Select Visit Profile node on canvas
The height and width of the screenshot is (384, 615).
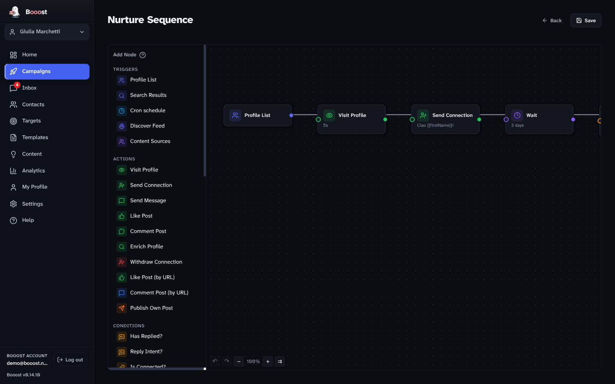[x=351, y=119]
